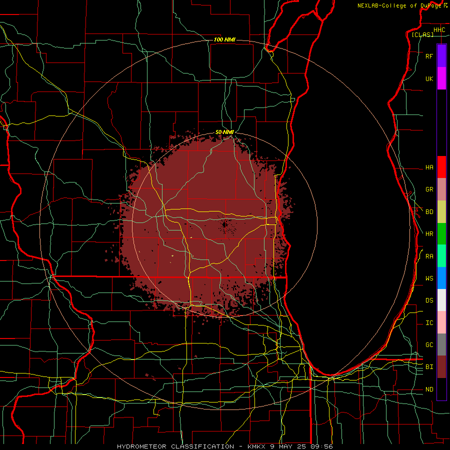Click the RF purple legend swatch

point(441,56)
